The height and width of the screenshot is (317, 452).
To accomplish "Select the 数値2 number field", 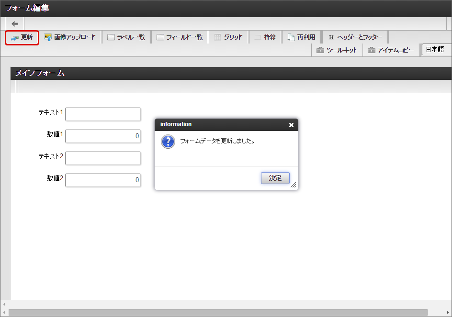I will click(103, 180).
